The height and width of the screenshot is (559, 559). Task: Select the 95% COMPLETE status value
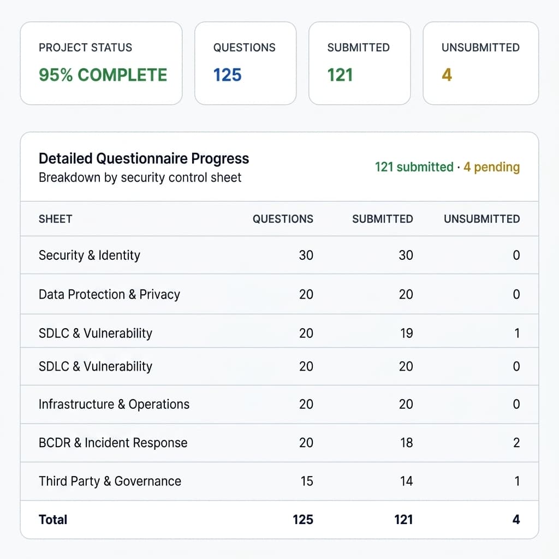pyautogui.click(x=103, y=75)
